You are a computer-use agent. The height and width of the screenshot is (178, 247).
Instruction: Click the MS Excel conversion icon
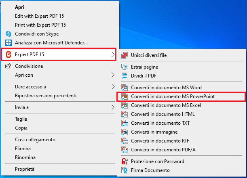[x=125, y=105]
